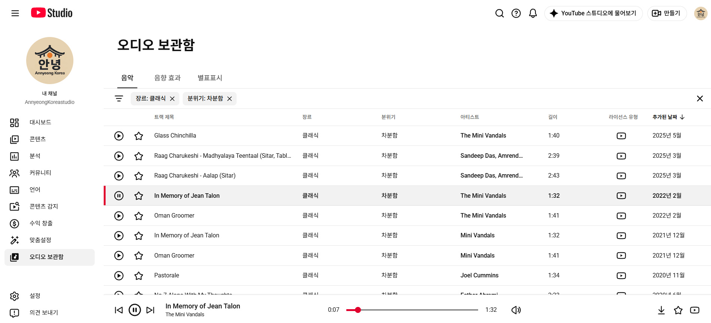Star The Mini Vandals' Oman Groomer track
The image size is (711, 323).
click(x=139, y=216)
